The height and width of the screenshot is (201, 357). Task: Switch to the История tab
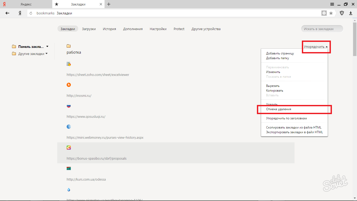pos(109,29)
